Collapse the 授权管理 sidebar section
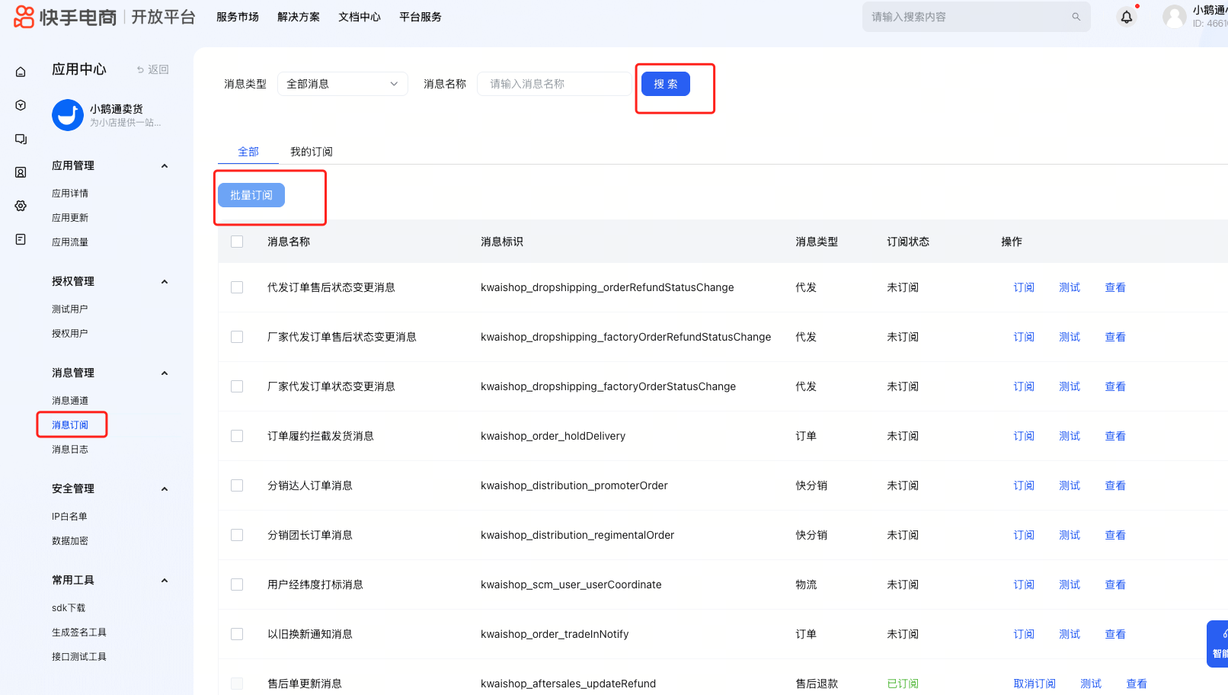Screen dimensions: 1228x695 [x=165, y=282]
